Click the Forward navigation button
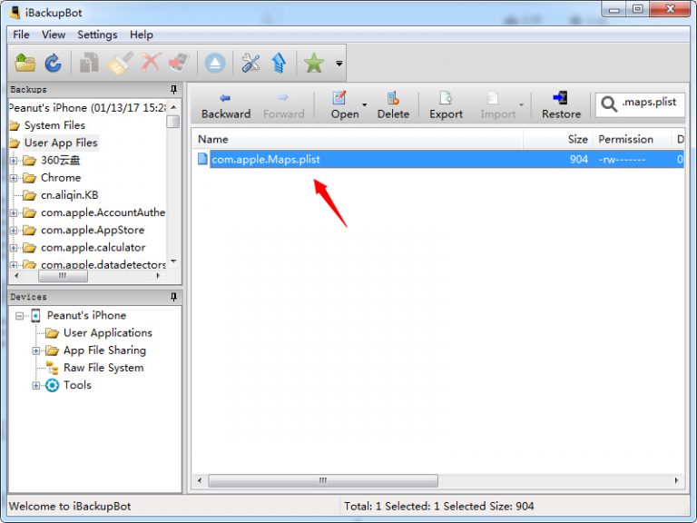This screenshot has width=697, height=523. click(283, 106)
